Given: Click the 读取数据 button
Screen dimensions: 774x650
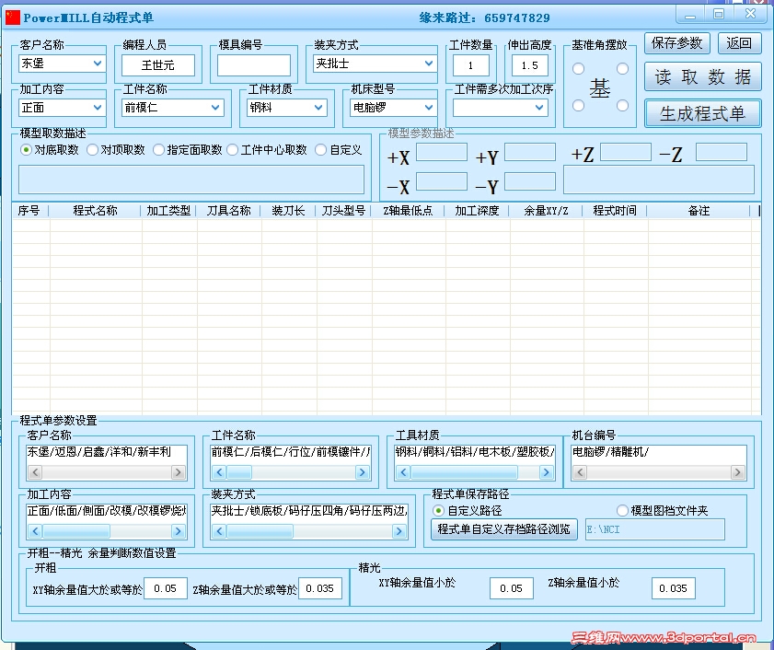Looking at the screenshot, I should click(702, 77).
